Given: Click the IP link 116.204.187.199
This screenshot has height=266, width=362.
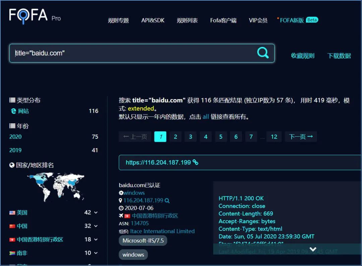Looking at the screenshot, I should pyautogui.click(x=143, y=200).
